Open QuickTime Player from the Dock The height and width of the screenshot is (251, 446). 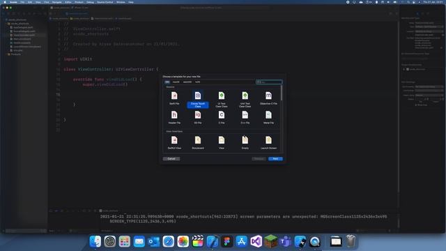coord(315,241)
